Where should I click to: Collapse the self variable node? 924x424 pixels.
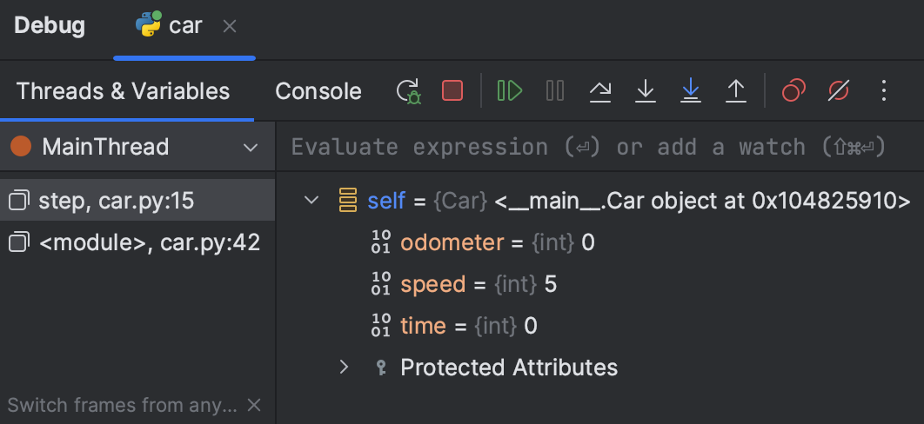(x=311, y=201)
